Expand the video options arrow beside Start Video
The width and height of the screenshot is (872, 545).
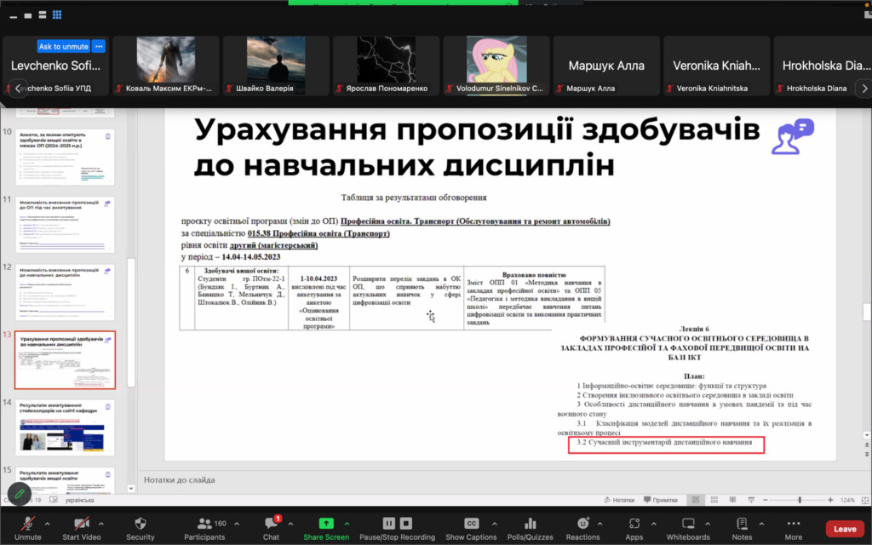point(103,523)
